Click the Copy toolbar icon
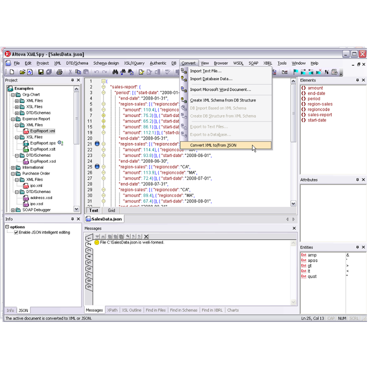This screenshot has width=369, height=369. [x=78, y=72]
